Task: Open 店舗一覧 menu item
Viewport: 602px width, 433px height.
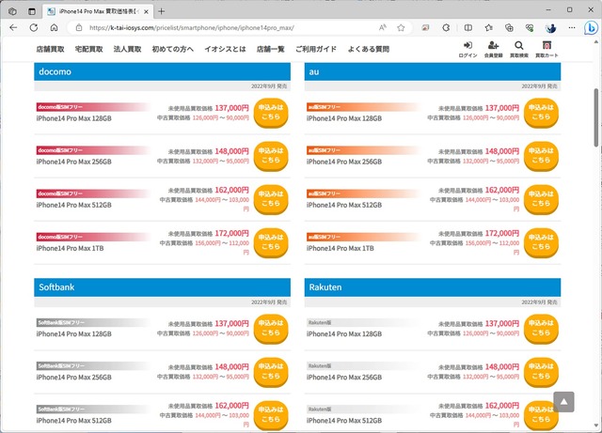Action: [271, 49]
